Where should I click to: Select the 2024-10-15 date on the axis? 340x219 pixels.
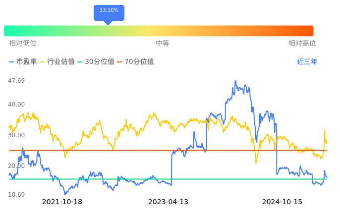coord(282,202)
